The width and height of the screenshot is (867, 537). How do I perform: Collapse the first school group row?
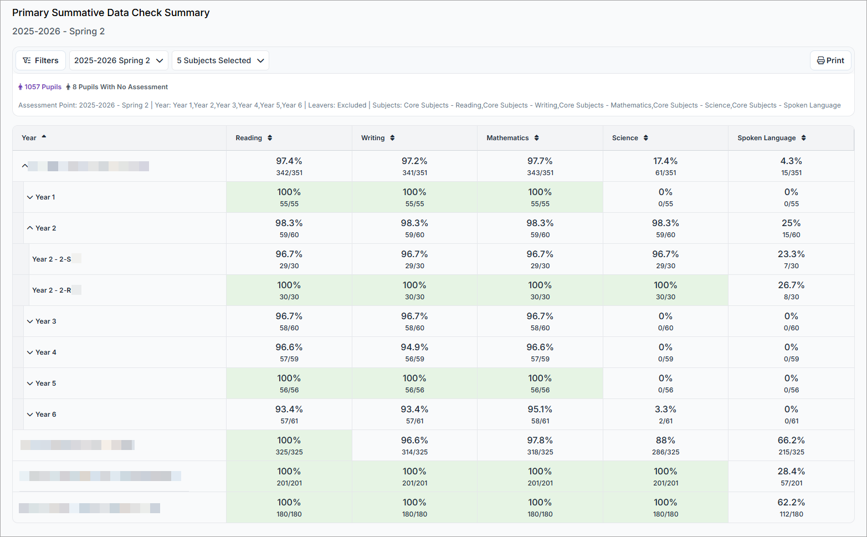(24, 166)
